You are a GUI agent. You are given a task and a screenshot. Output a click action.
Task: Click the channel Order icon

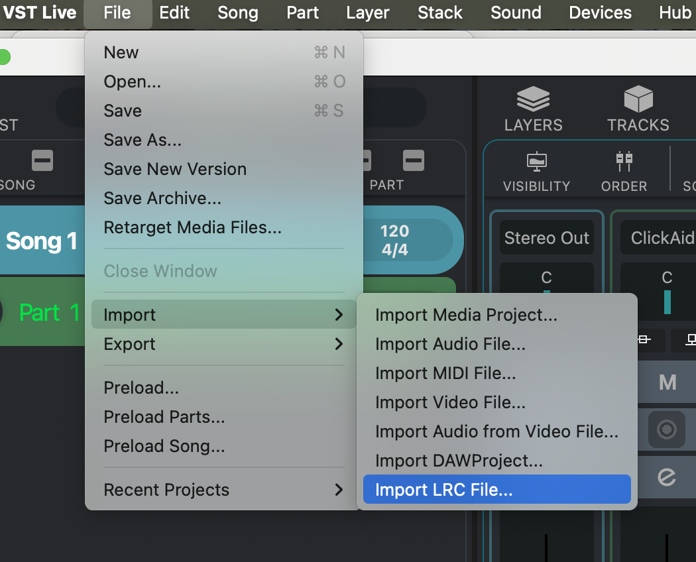pyautogui.click(x=624, y=162)
